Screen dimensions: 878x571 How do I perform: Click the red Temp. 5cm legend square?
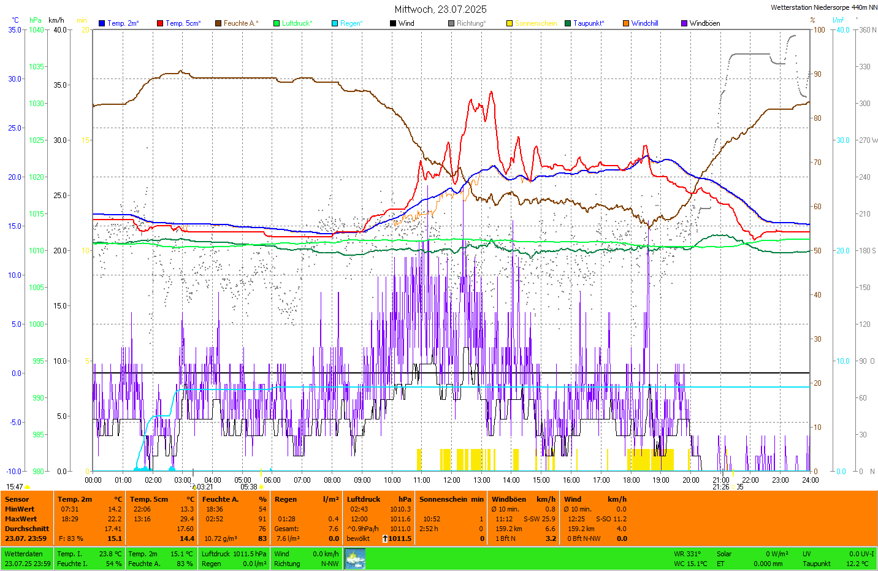tap(160, 23)
